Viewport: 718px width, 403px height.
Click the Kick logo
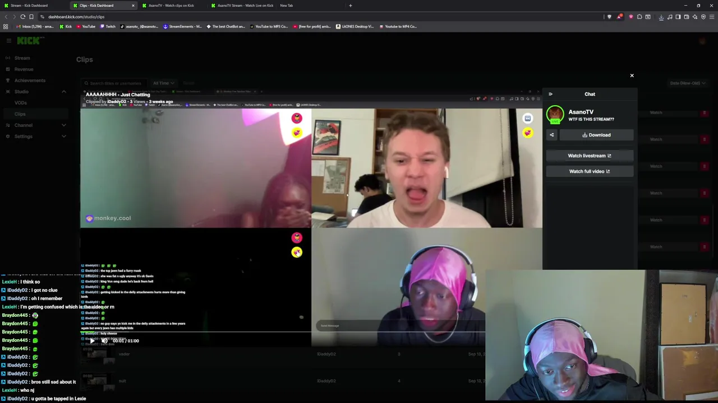[x=27, y=41]
